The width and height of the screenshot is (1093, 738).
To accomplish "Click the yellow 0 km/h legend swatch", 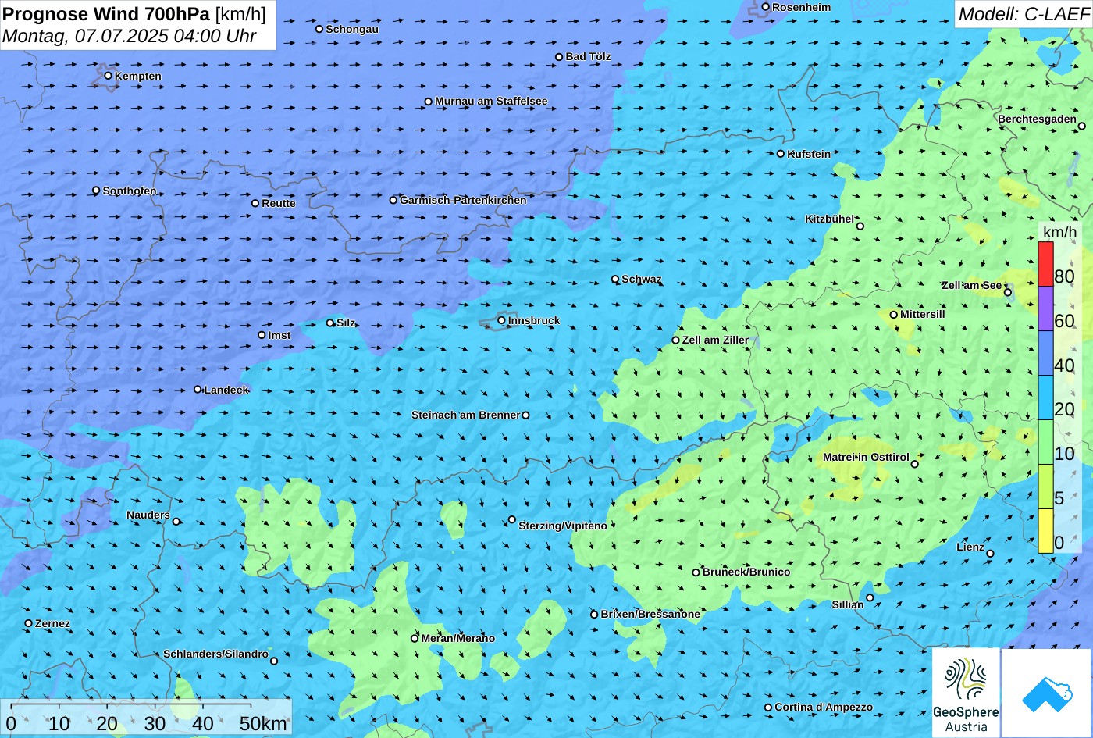I will [x=1045, y=531].
